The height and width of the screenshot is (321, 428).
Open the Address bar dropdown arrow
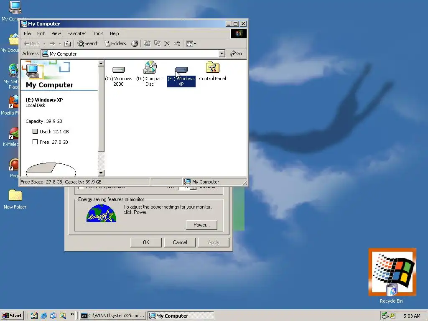tap(222, 53)
